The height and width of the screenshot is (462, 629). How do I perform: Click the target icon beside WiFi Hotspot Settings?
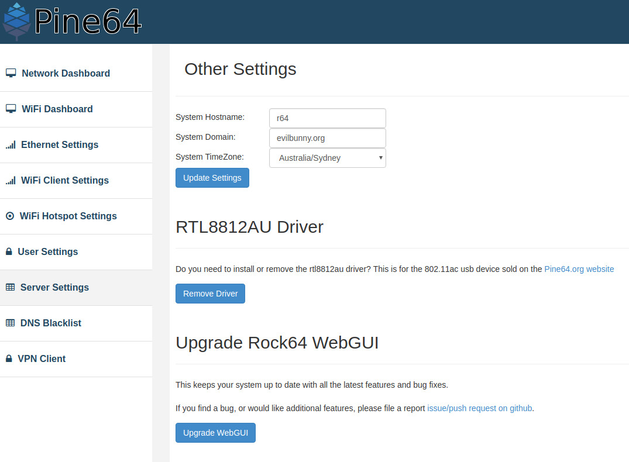[x=10, y=216]
